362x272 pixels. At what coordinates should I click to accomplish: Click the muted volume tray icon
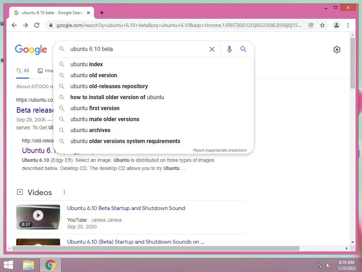coord(328,265)
